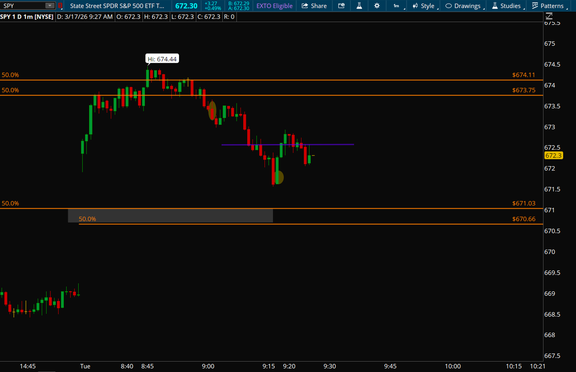
Task: Open chart settings gear icon
Action: [x=377, y=6]
